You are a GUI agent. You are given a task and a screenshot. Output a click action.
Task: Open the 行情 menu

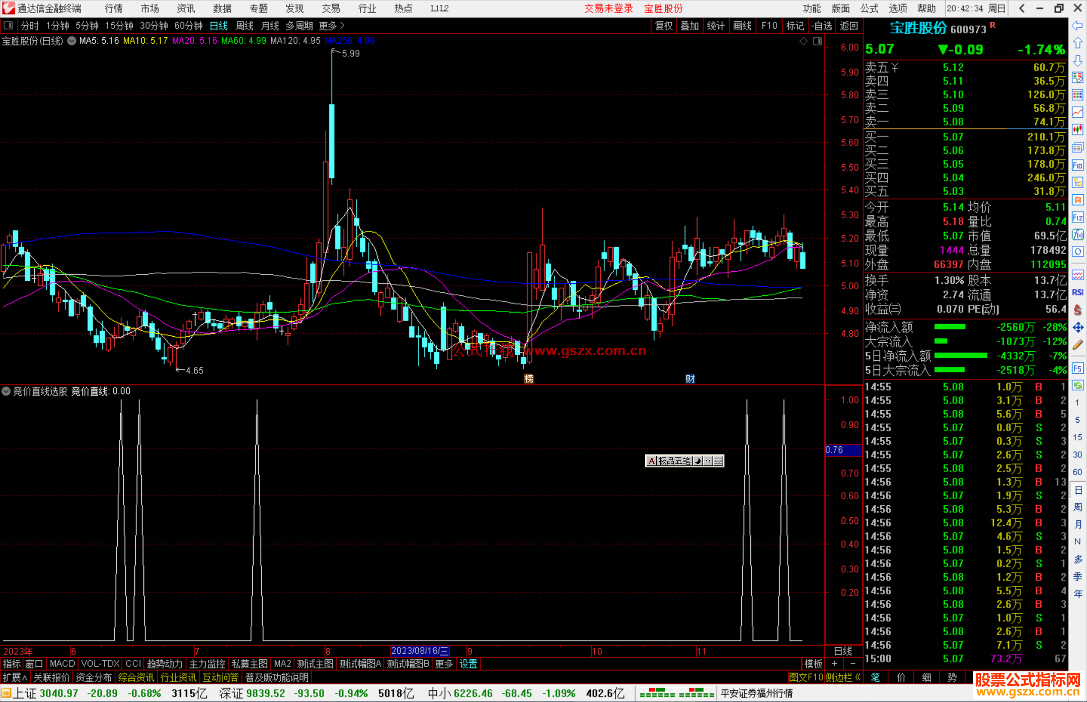[113, 8]
